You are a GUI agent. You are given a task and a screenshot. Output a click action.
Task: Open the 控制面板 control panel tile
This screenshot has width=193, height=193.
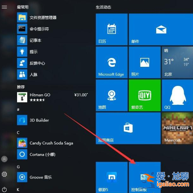pyautogui.click(x=145, y=177)
